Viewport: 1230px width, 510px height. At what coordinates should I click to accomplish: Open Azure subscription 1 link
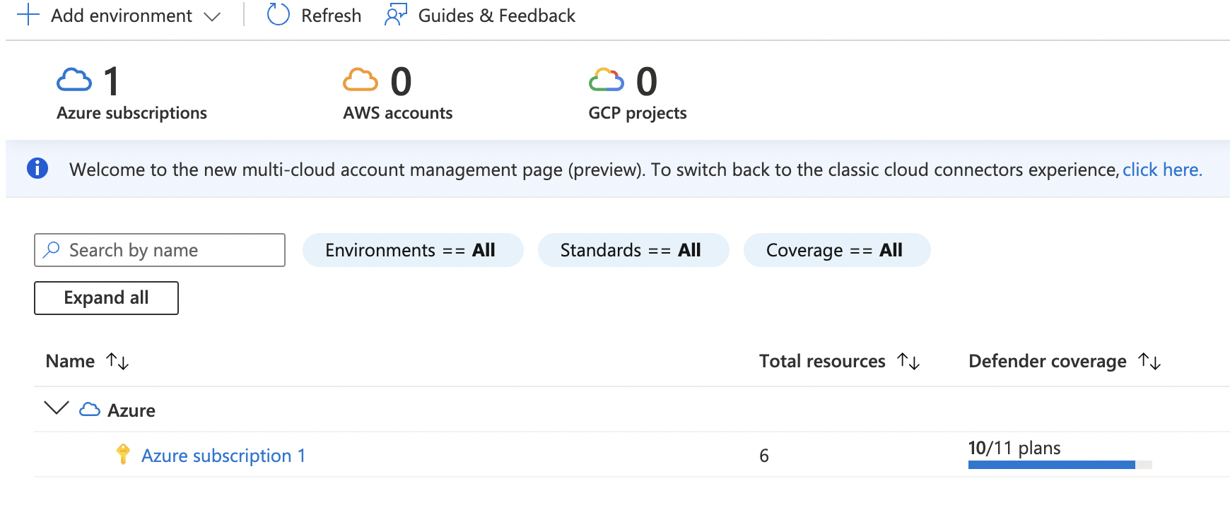click(x=223, y=456)
